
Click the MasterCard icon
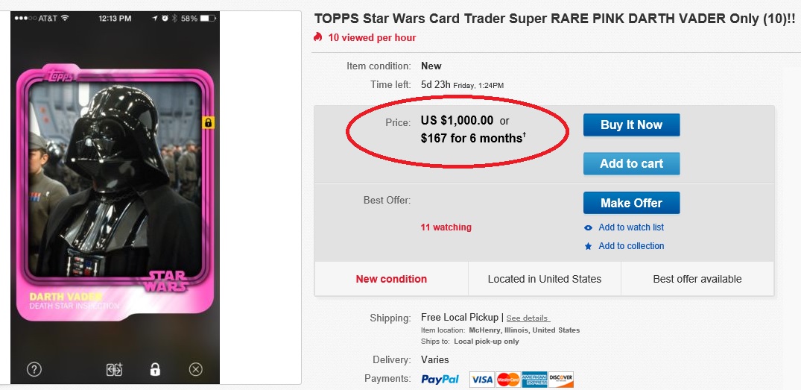click(507, 380)
